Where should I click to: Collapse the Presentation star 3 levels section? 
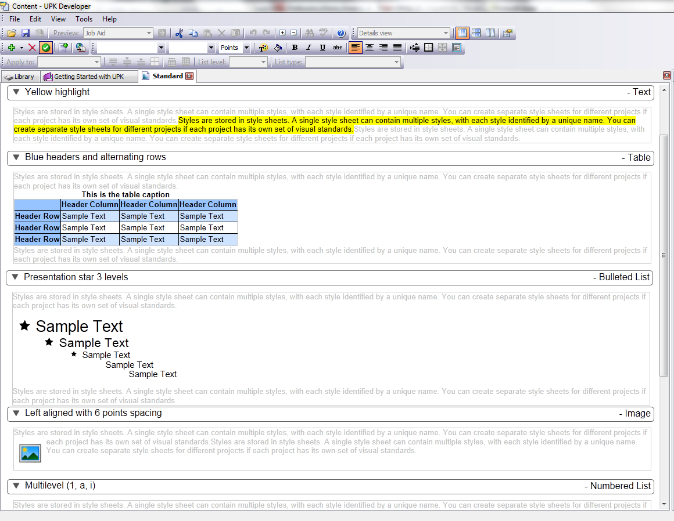point(15,277)
